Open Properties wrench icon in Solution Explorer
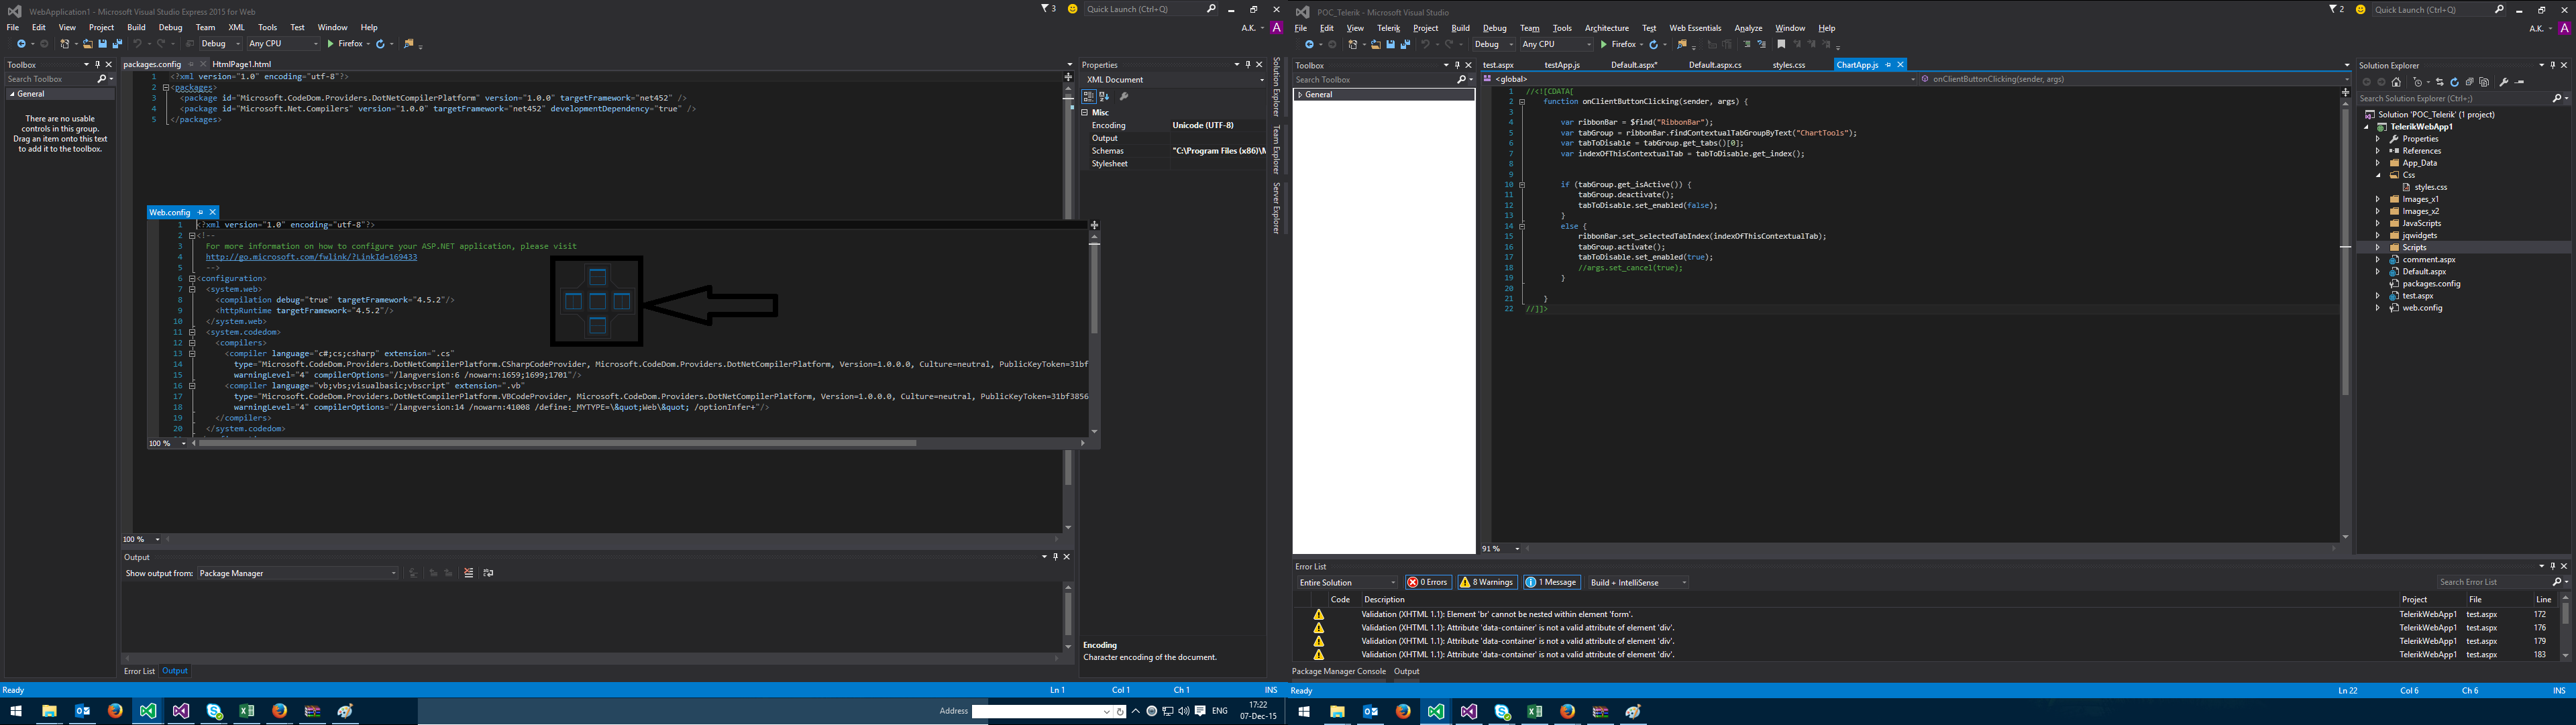 point(2503,82)
